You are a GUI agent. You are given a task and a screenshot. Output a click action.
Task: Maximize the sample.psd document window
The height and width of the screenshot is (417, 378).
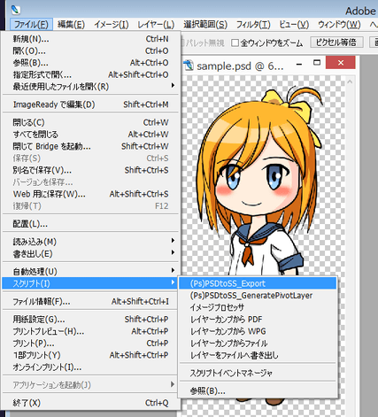point(317,63)
